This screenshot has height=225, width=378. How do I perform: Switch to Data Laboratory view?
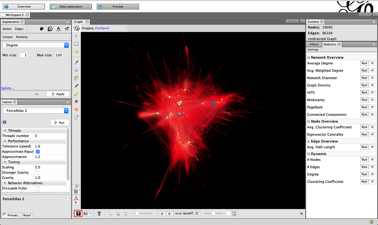(71, 6)
